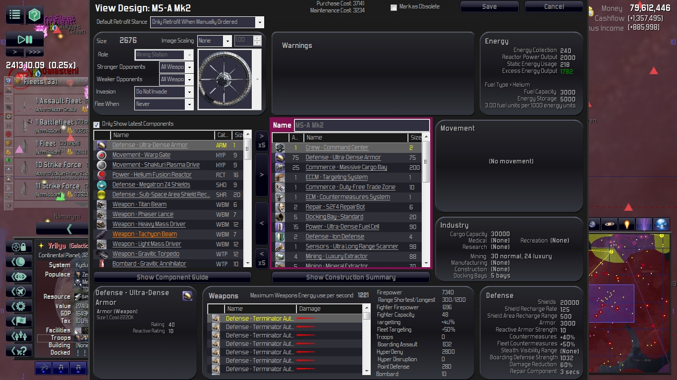The image size is (677, 380).
Task: Click the Luxury Extractor icon
Action: (280, 256)
